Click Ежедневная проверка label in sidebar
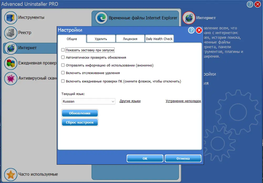Screen dimensions: 263x183 37,63
